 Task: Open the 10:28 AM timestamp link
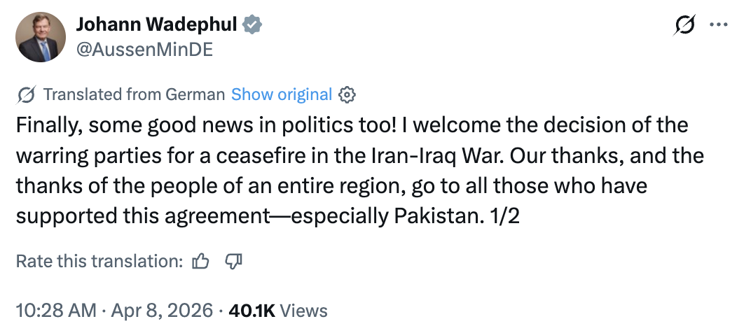(x=56, y=311)
